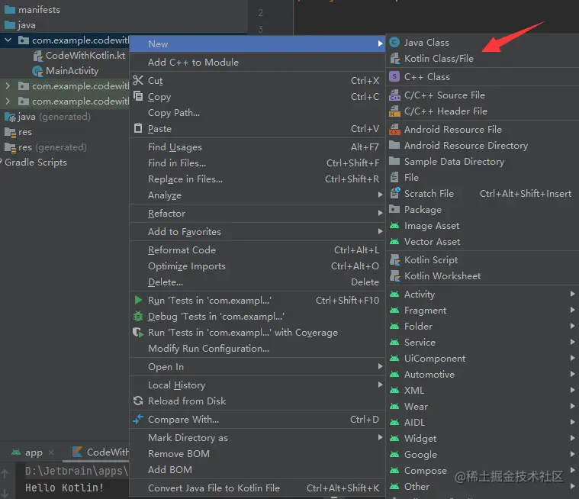
Task: Select Convert Java File to Kotlin File
Action: click(257, 488)
